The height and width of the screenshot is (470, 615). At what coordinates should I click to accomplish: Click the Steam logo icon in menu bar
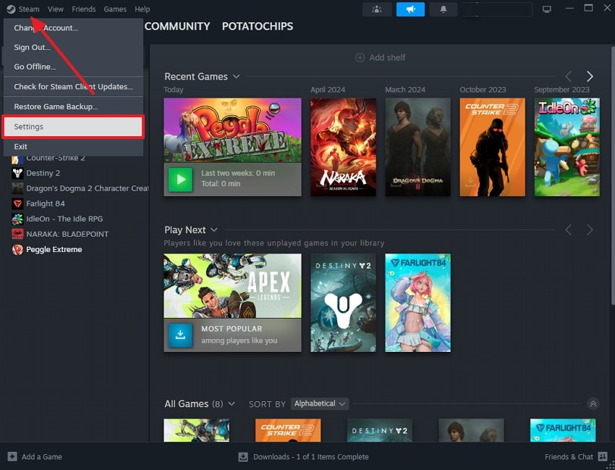click(x=11, y=9)
